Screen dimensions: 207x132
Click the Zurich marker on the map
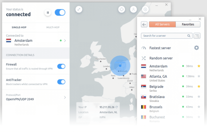click(x=130, y=83)
